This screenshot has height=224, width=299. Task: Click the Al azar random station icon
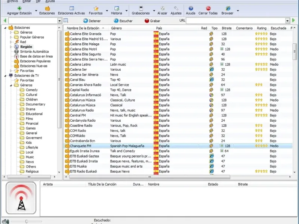(x=162, y=8)
